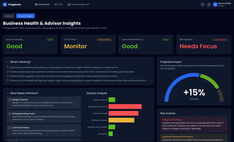Click the check icon beside 'Repeat activity suggests'

[8, 76]
